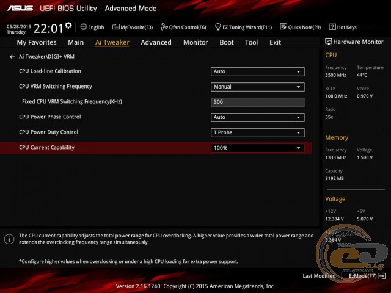Open CPU Current Capability dropdown
The image size is (391, 293).
coord(257,148)
